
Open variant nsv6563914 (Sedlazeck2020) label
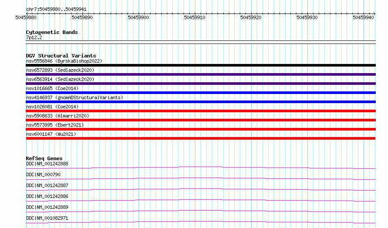[60, 79]
